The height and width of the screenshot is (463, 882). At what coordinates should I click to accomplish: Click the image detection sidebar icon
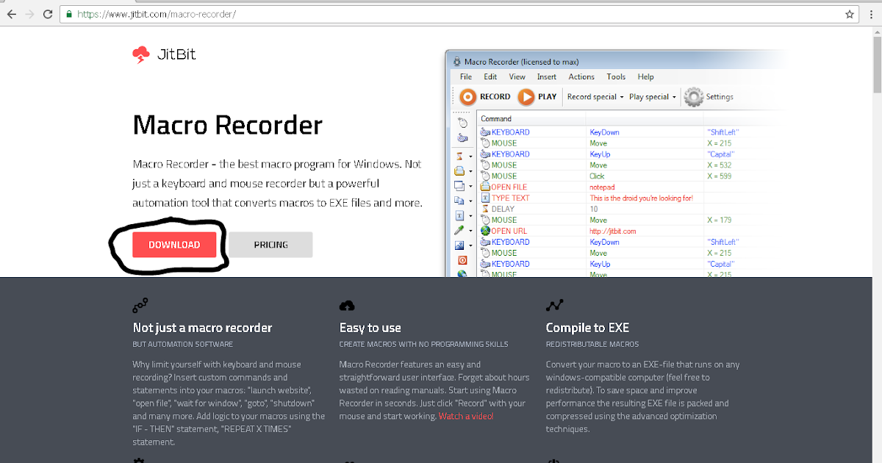coord(460,245)
